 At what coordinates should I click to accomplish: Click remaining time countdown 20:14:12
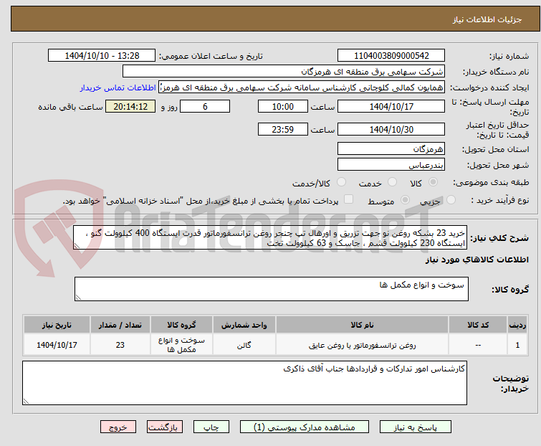point(130,106)
